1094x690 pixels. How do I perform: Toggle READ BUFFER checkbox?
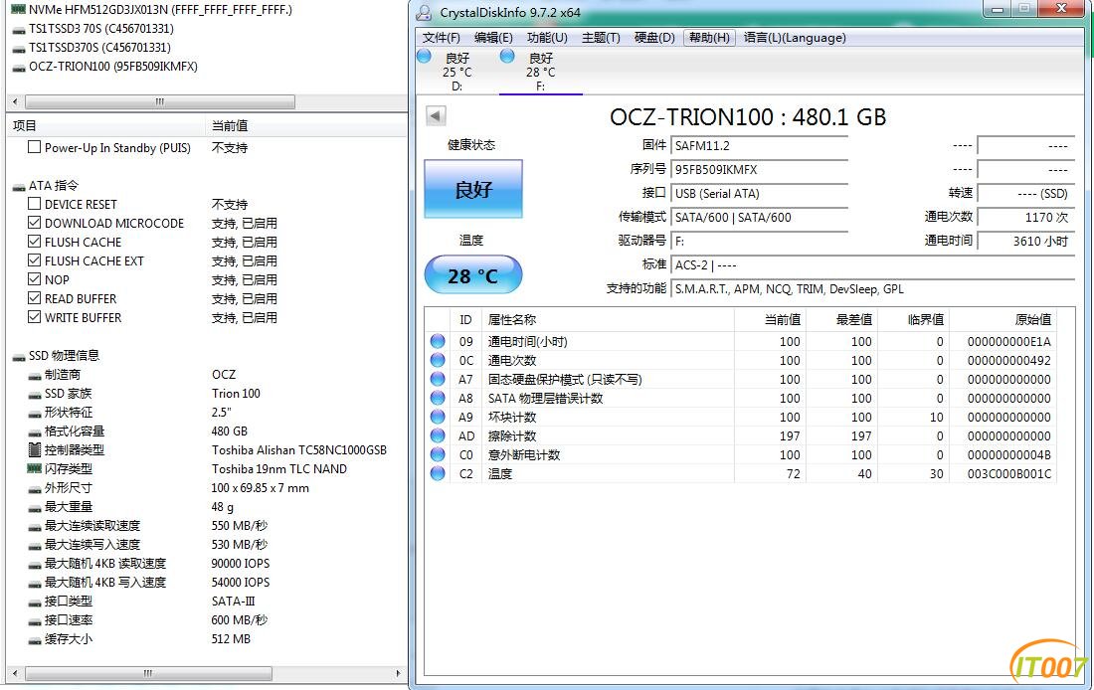click(34, 298)
